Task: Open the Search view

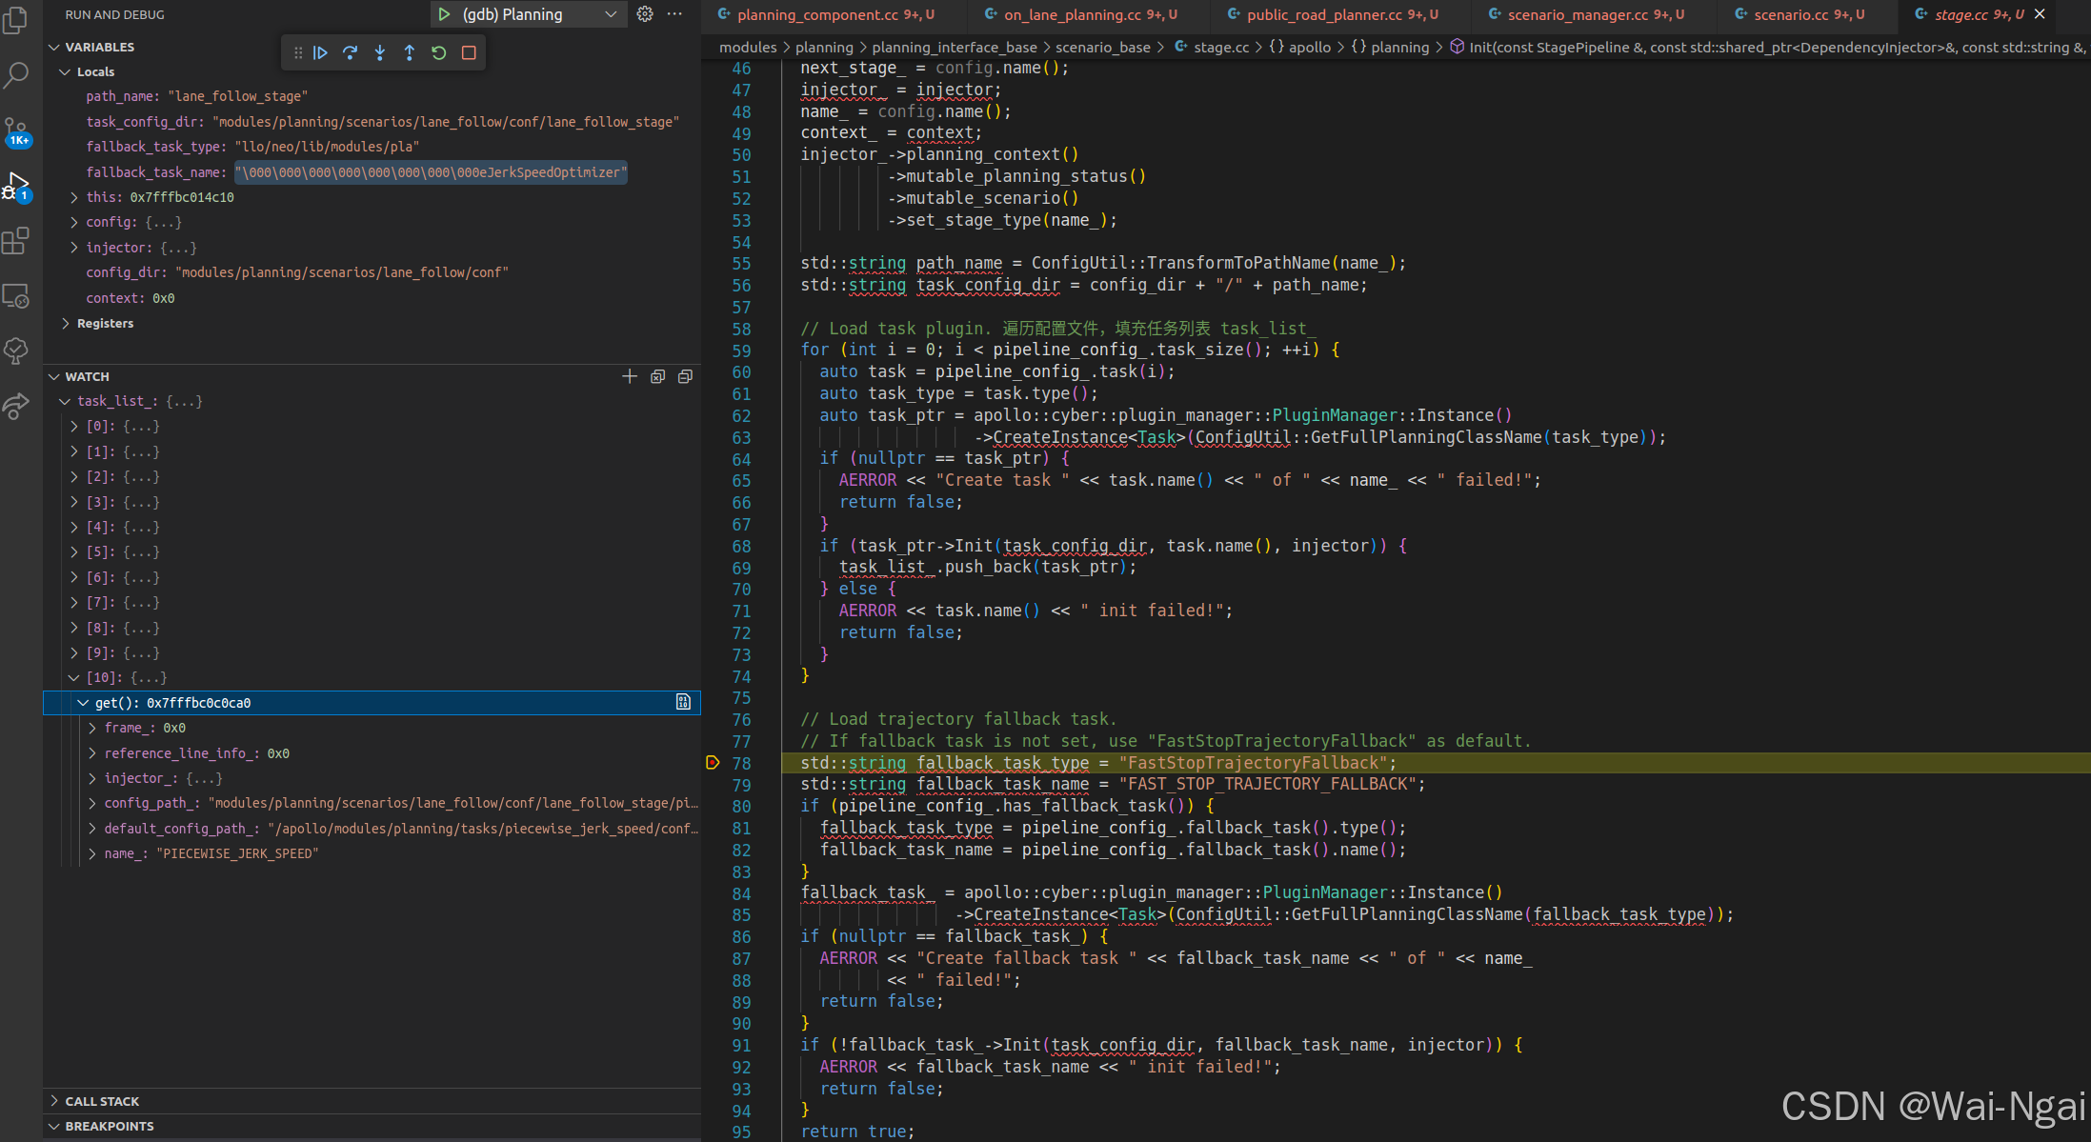Action: tap(16, 74)
